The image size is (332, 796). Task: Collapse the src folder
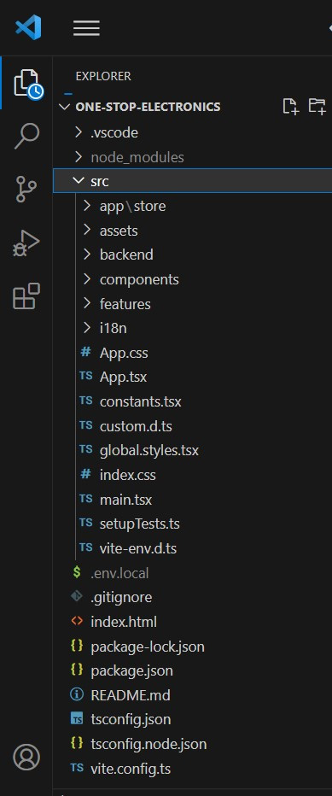pyautogui.click(x=193, y=181)
